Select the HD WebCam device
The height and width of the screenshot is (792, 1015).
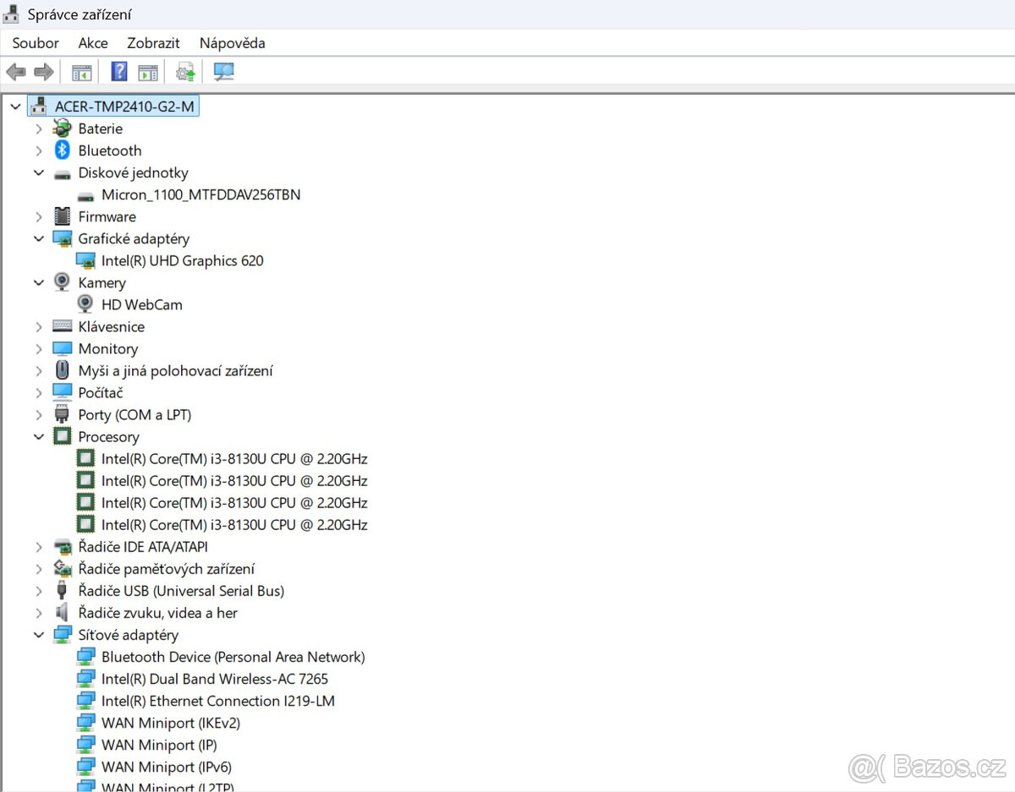(x=141, y=304)
